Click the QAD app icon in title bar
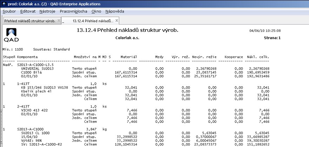 tap(4, 4)
